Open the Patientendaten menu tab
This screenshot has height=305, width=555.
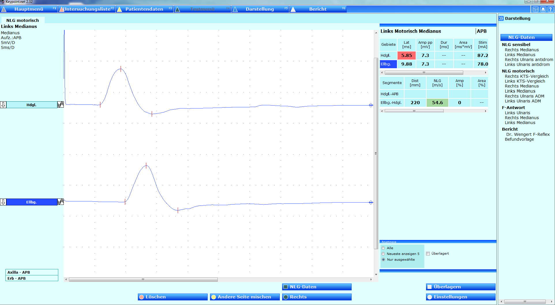click(x=144, y=9)
